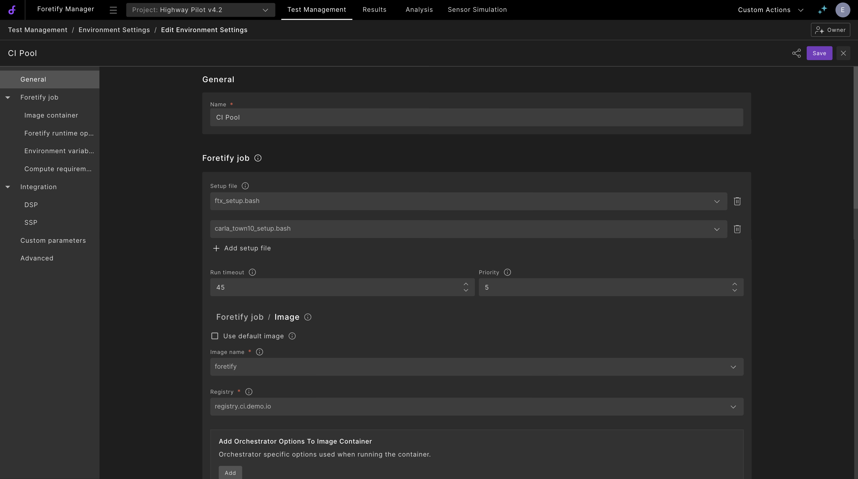Save the environment settings

(x=819, y=53)
